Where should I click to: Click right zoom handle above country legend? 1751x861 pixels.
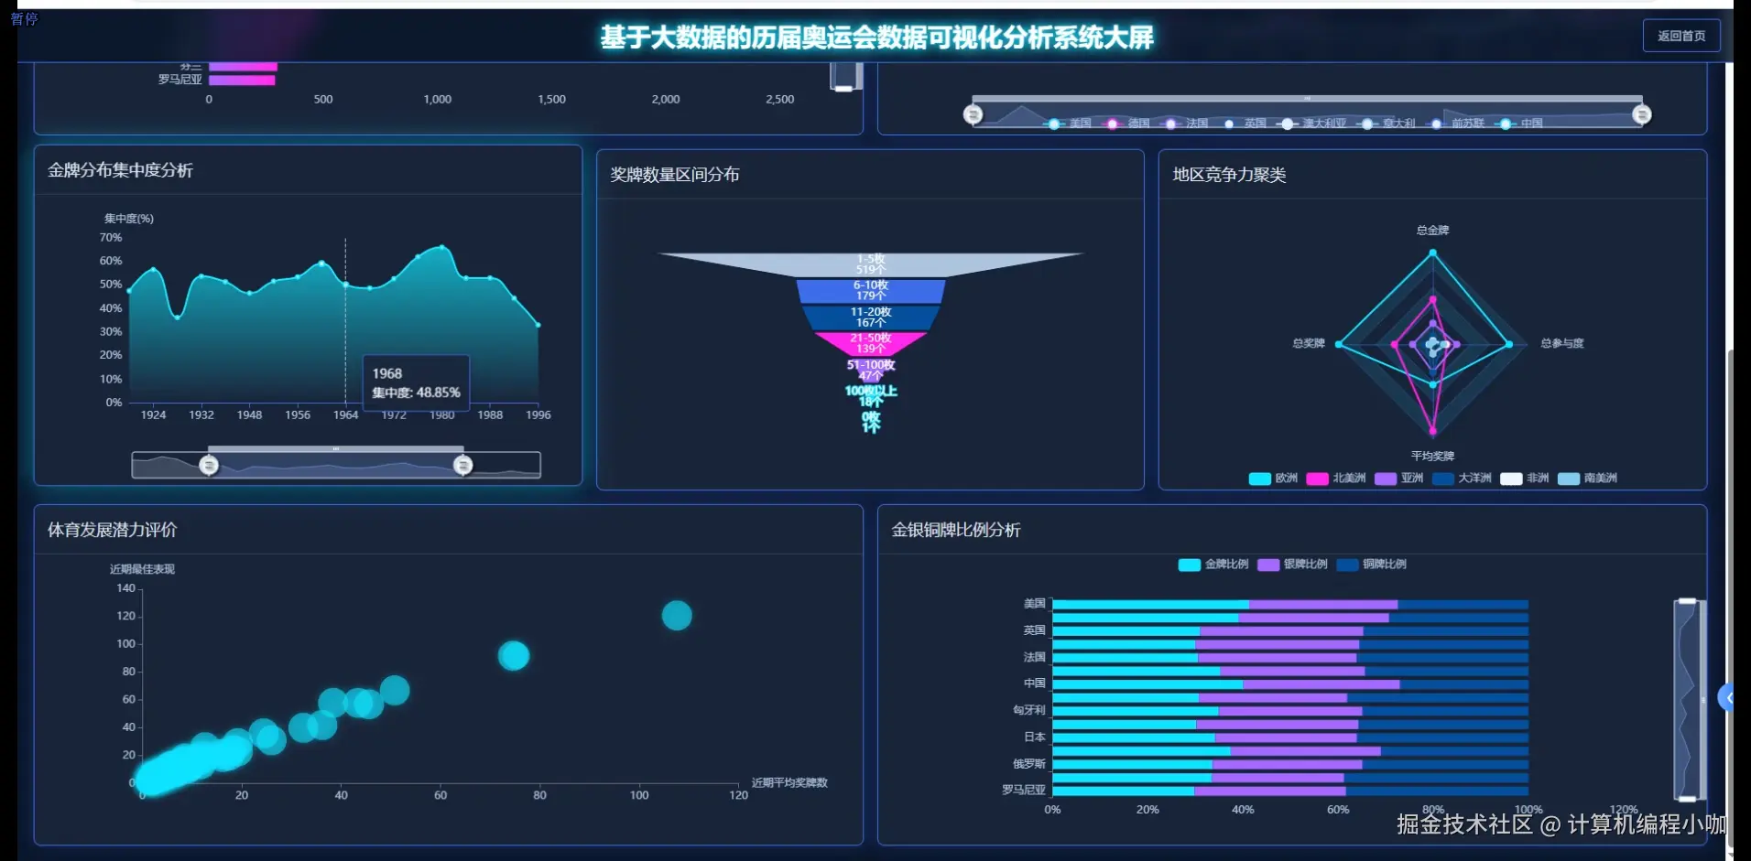click(x=1642, y=114)
